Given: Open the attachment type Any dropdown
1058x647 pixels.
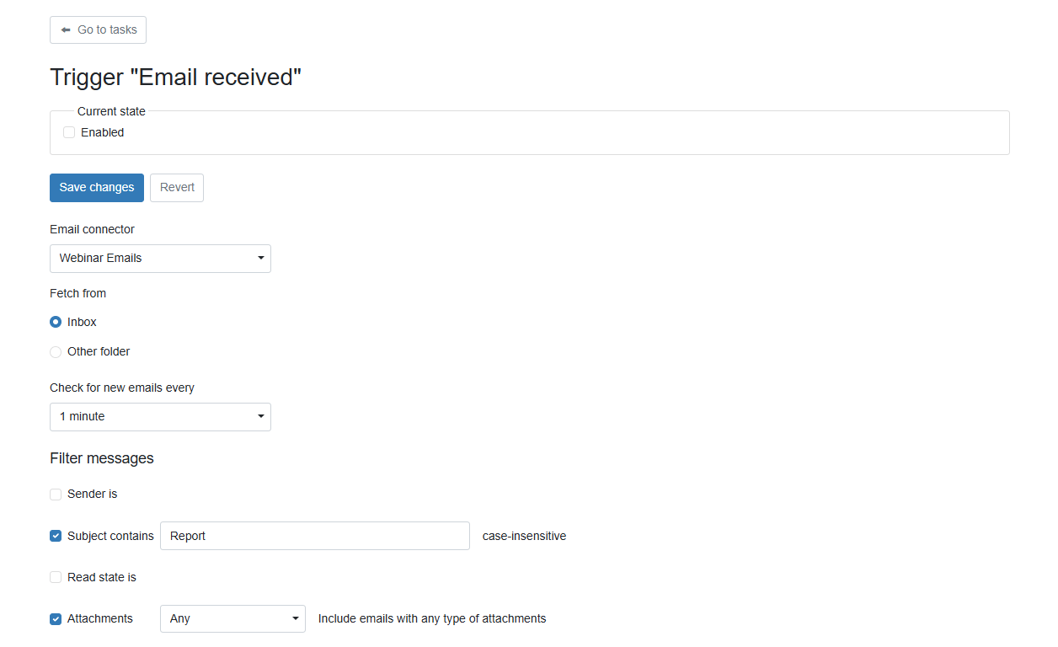Looking at the screenshot, I should (232, 618).
